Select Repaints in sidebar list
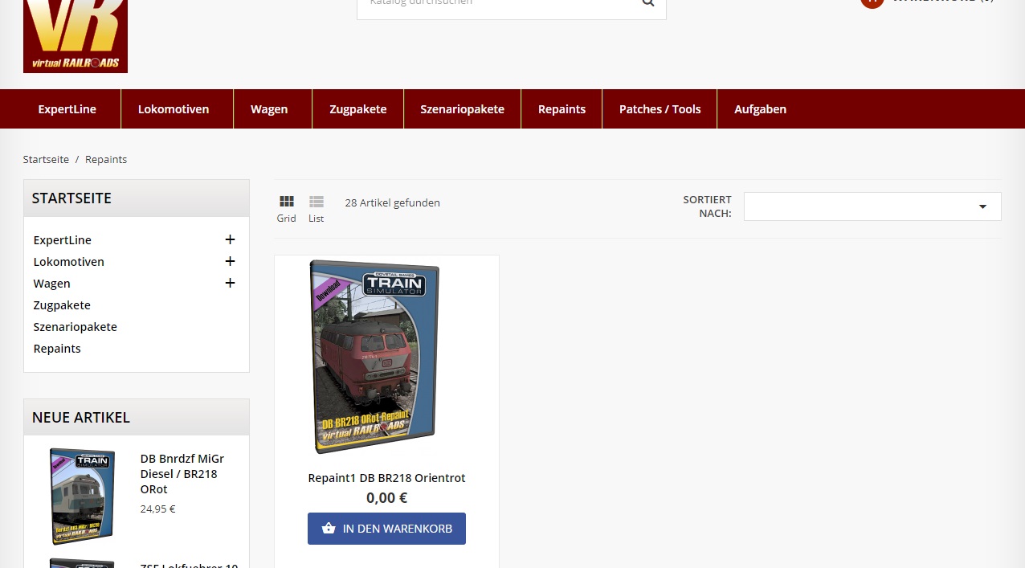This screenshot has height=568, width=1025. click(x=57, y=349)
